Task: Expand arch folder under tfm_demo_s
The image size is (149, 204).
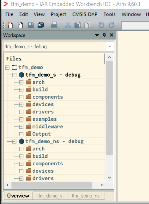Action: pos(21,82)
